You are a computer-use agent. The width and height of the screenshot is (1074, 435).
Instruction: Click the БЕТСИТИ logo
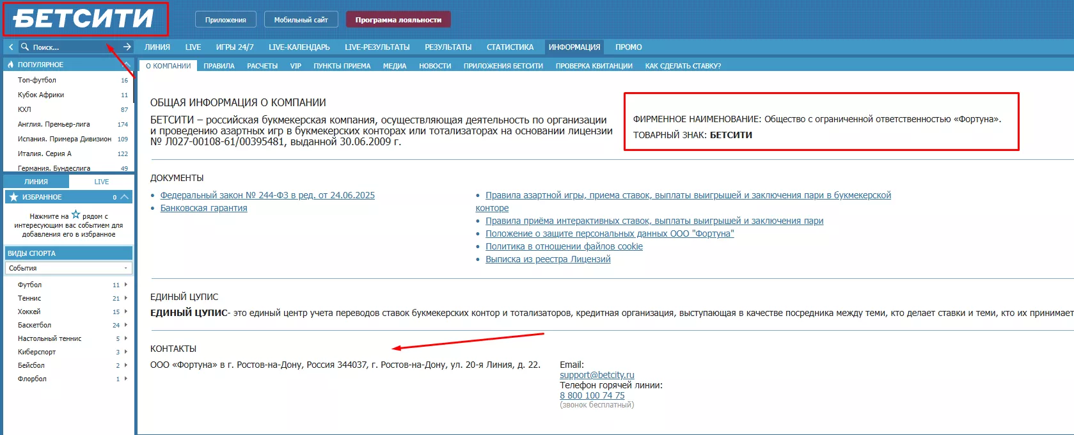84,19
